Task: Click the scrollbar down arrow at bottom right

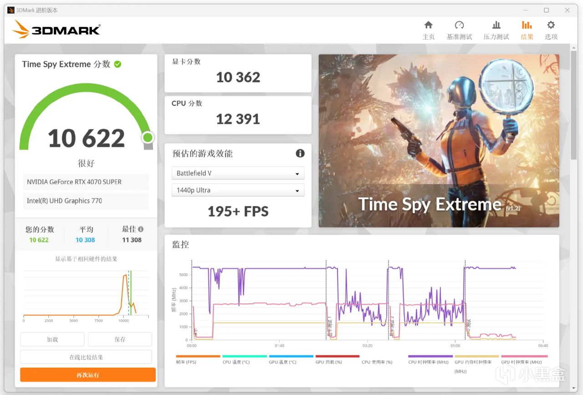Action: coord(573,388)
